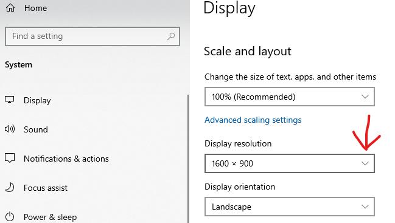The width and height of the screenshot is (395, 223).
Task: Click the Scale and layout heading
Action: 247,51
